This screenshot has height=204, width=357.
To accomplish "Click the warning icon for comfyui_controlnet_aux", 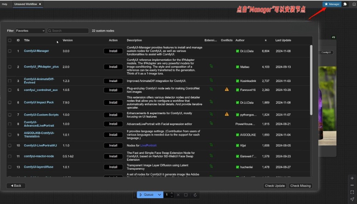I will pyautogui.click(x=227, y=89).
